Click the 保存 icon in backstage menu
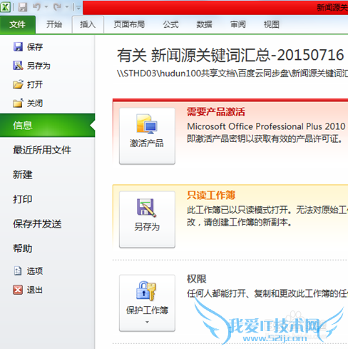This screenshot has height=349, width=348. [x=18, y=46]
